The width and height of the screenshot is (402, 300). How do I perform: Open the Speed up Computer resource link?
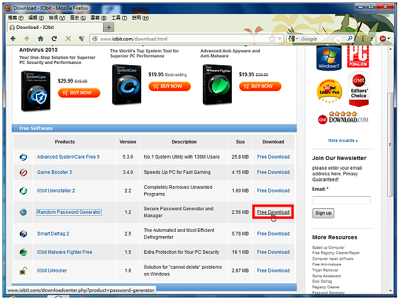click(328, 247)
